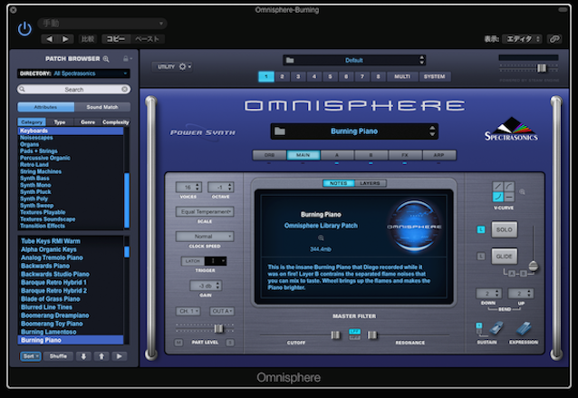Switch to the FX tab
578x398 pixels.
pyautogui.click(x=405, y=155)
